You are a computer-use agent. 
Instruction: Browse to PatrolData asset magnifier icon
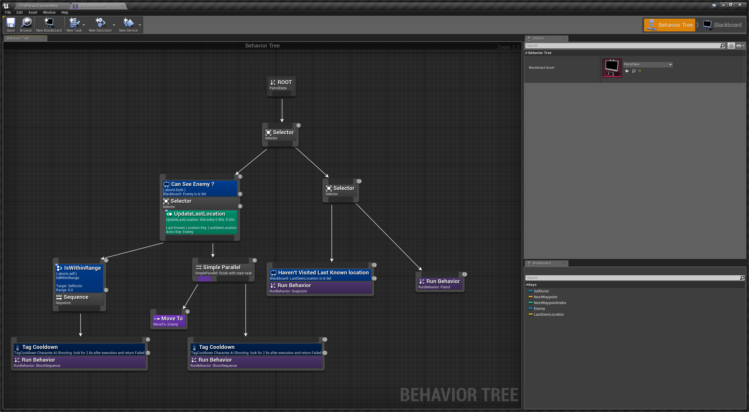(634, 71)
